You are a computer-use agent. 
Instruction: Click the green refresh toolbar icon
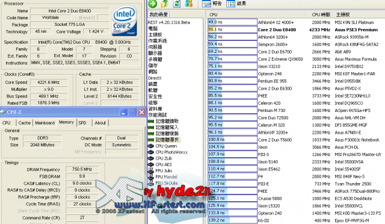[x=177, y=4]
